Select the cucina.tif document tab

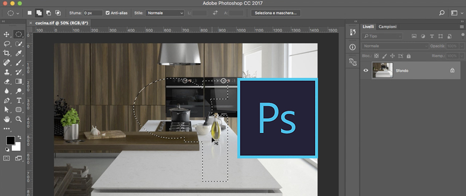[x=61, y=23]
